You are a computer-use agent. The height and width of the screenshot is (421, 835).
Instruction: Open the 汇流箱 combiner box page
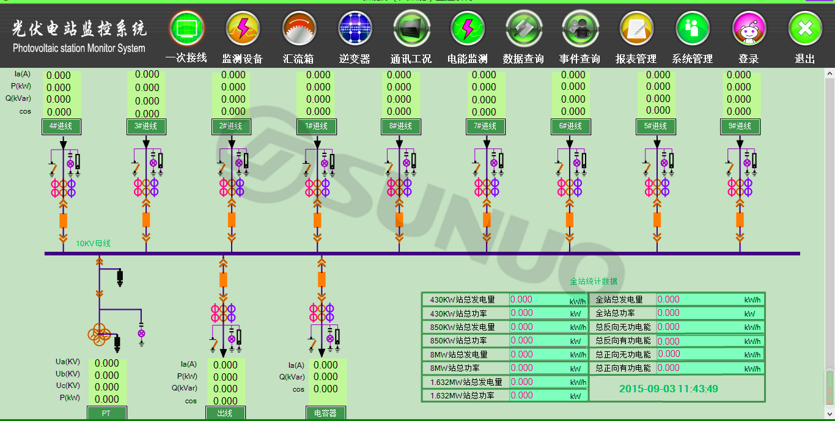[x=299, y=29]
